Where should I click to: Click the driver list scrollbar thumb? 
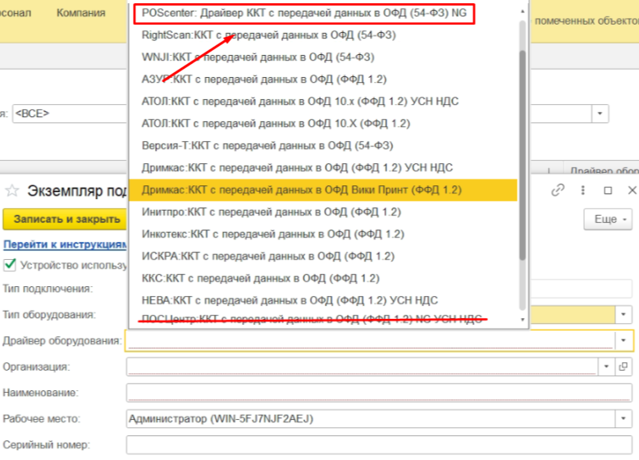[x=523, y=155]
